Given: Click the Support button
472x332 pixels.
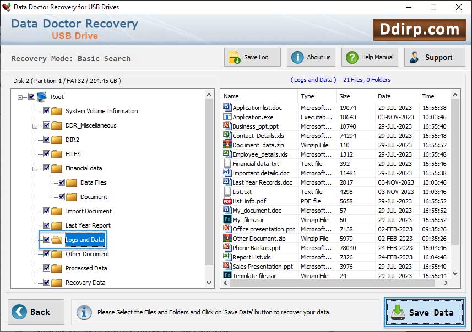Looking at the screenshot, I should [435, 57].
